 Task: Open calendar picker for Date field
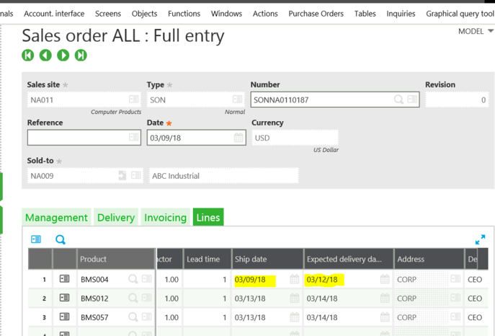[238, 138]
